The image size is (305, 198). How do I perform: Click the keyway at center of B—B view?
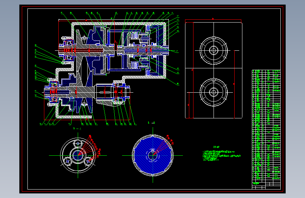pyautogui.click(x=153, y=151)
